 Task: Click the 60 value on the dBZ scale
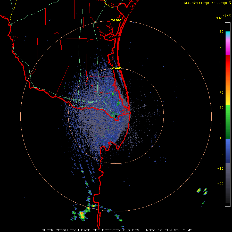pyautogui.click(x=221, y=62)
